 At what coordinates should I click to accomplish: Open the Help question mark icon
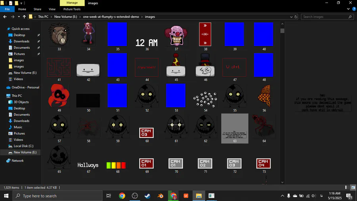354,9
